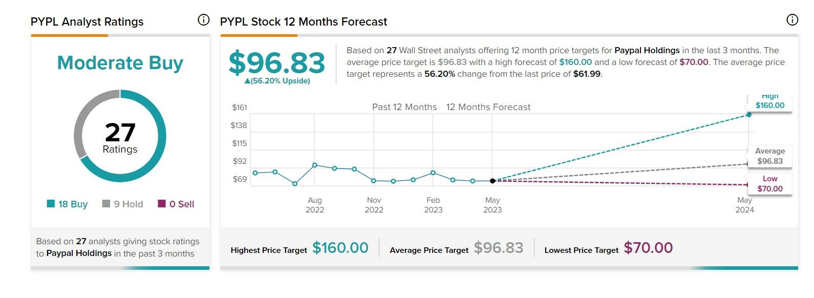This screenshot has width=814, height=298.
Task: Click the large $96.83 price target
Action: (276, 63)
